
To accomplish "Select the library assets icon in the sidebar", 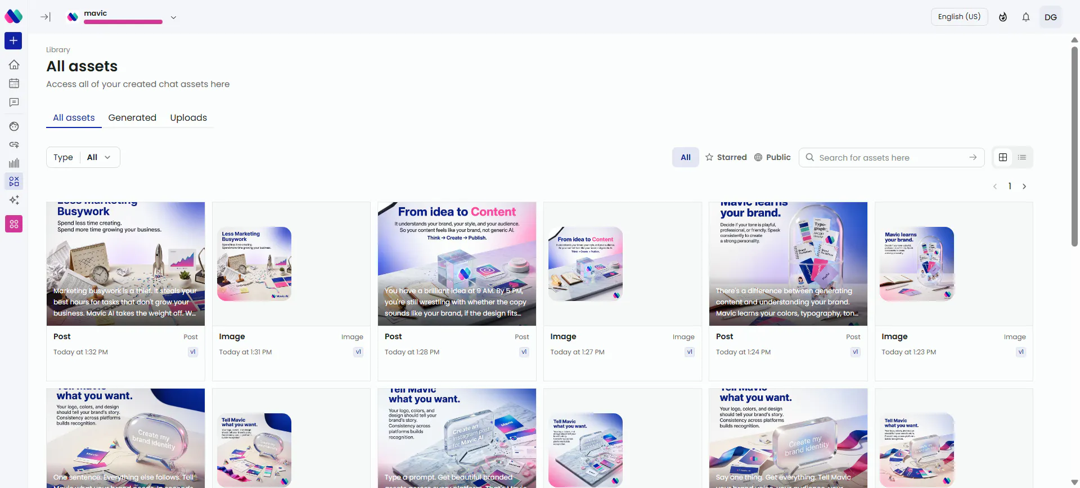I will [x=14, y=181].
